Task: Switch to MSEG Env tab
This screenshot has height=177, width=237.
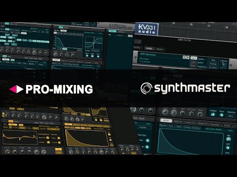Action: [x=178, y=121]
